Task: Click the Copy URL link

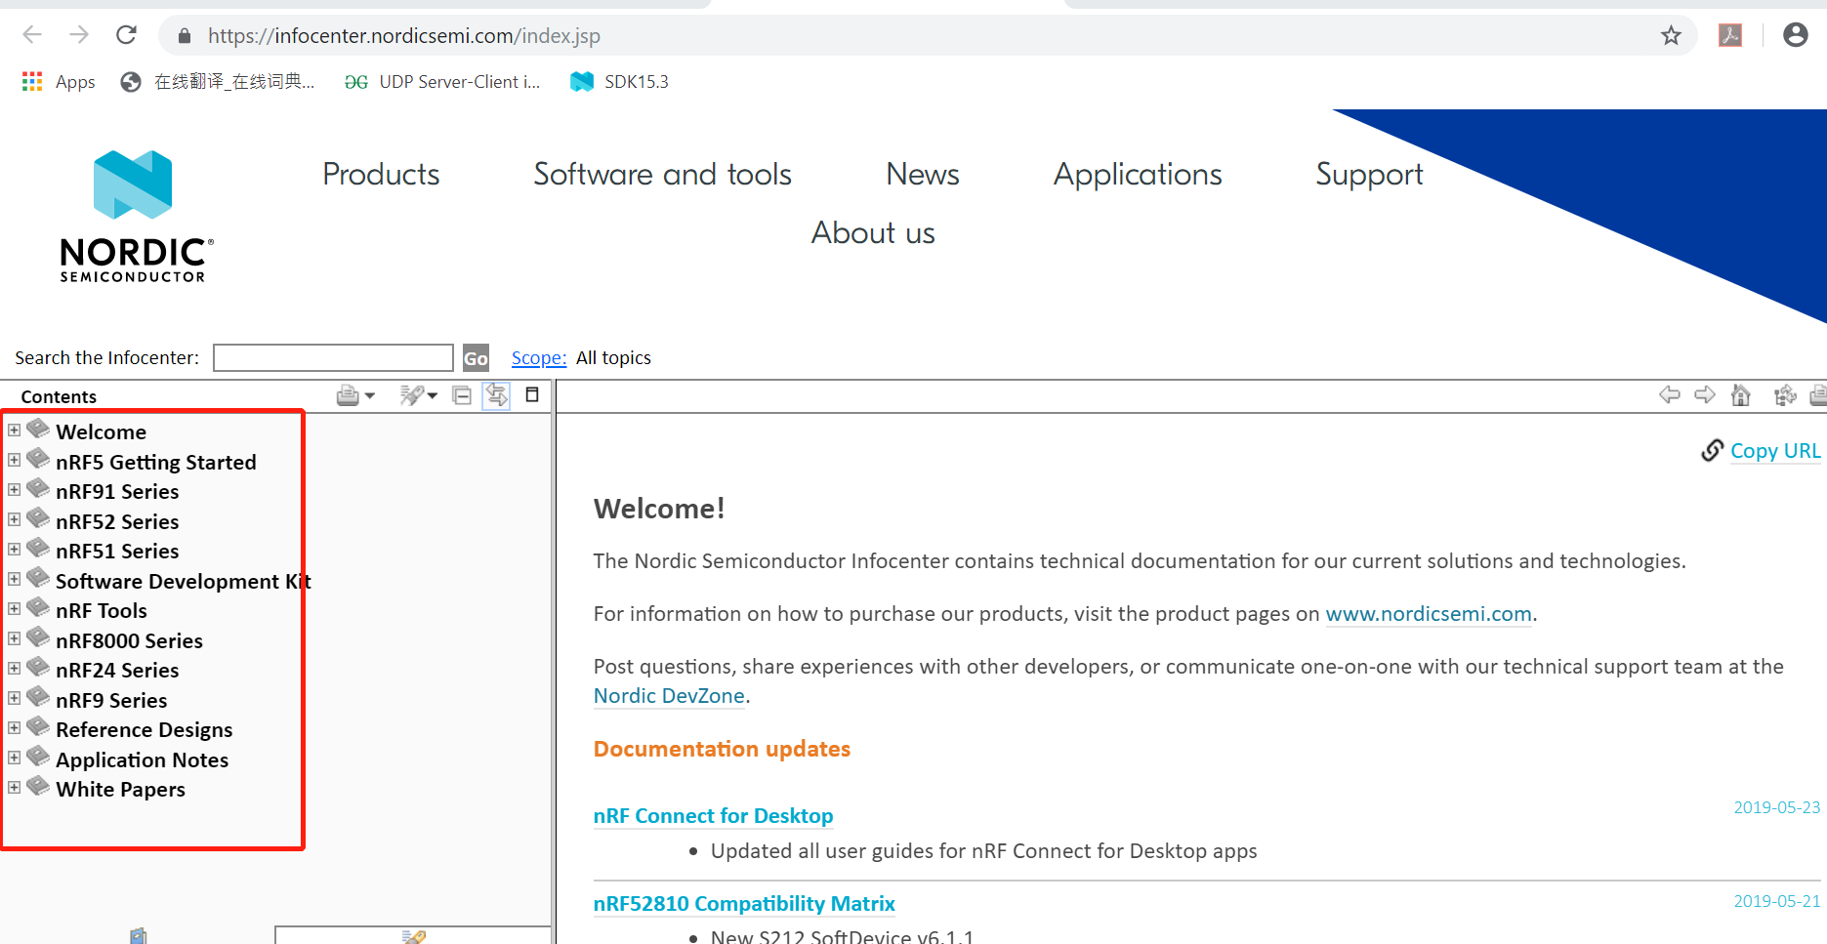Action: coord(1774,450)
